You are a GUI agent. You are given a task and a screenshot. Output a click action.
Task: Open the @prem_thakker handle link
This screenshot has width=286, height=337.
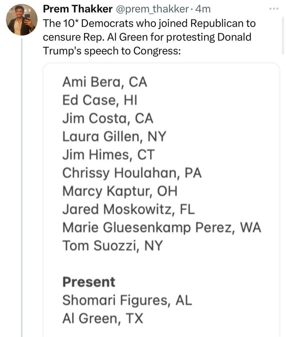[x=152, y=9]
